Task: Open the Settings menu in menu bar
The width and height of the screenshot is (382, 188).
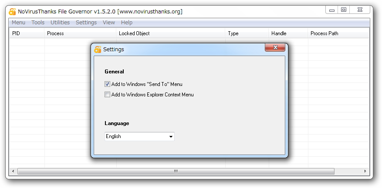Action: click(x=86, y=23)
